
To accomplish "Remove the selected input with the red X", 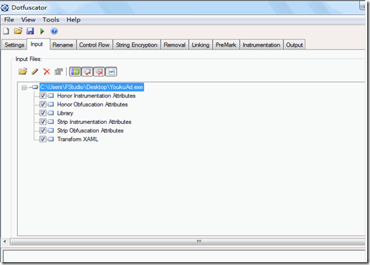I will pyautogui.click(x=47, y=72).
